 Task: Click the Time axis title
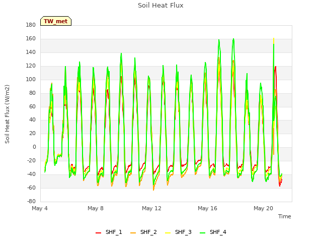click(x=285, y=216)
